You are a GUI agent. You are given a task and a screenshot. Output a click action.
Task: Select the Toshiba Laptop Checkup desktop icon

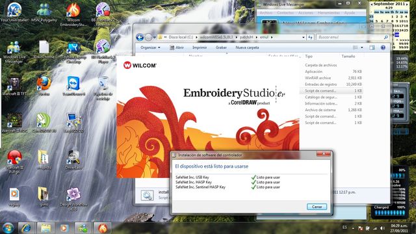coord(73,52)
